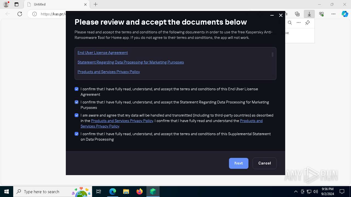Open Products and Services Privacy Policy document link

point(109,72)
